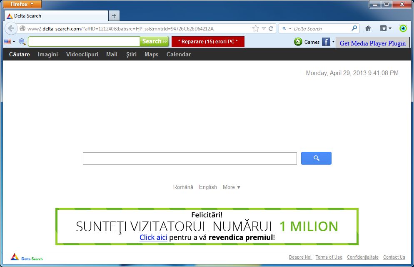Open the search engine selector dropdown
The width and height of the screenshot is (414, 267).
pyautogui.click(x=287, y=28)
